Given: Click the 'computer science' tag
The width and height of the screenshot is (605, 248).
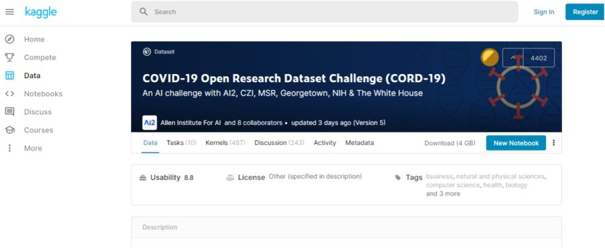Looking at the screenshot, I should 453,185.
